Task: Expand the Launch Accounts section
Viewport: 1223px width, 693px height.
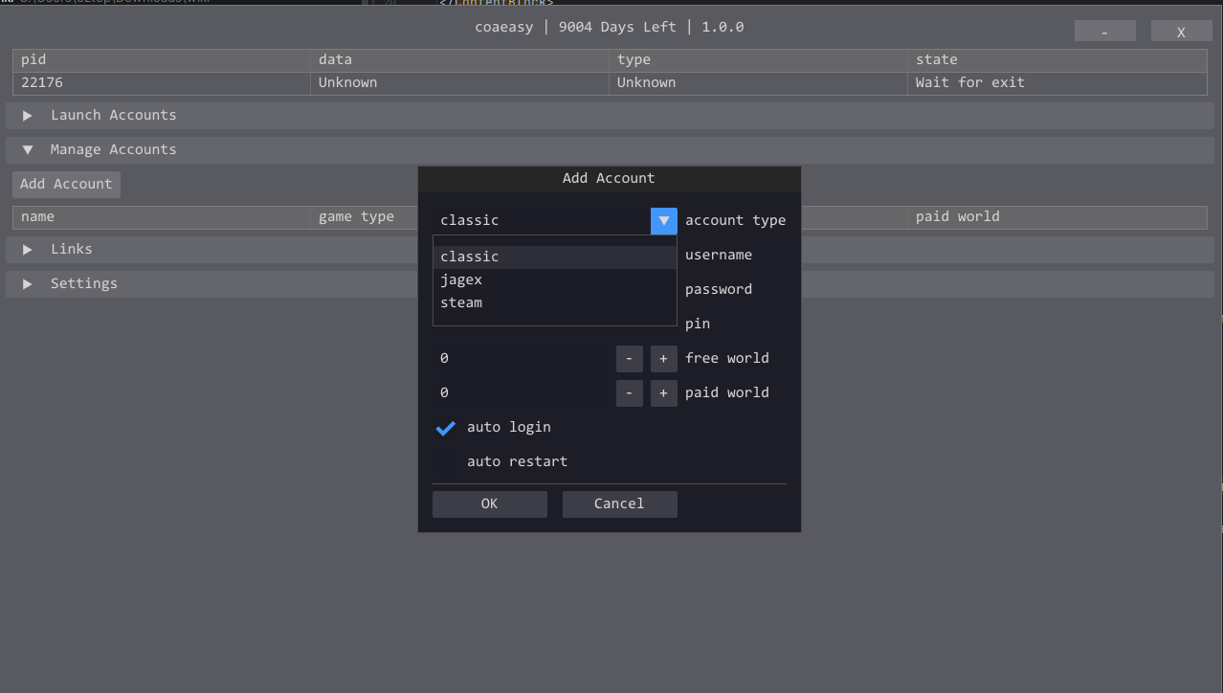Action: pos(610,115)
